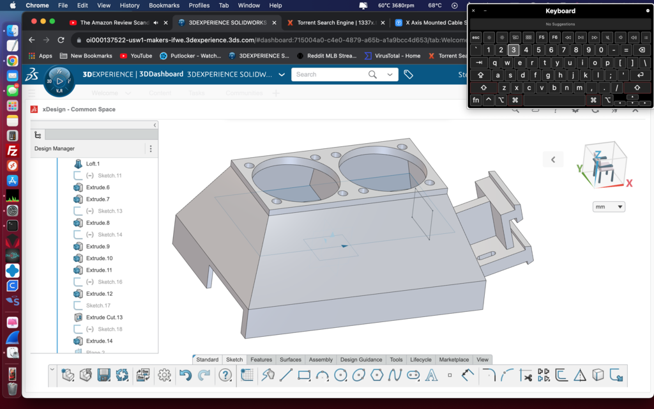Open the VirusTotal - Home bookmark
Viewport: 654px width, 409px height.
click(392, 56)
